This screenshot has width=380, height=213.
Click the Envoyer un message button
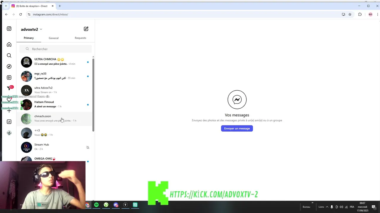point(237,128)
